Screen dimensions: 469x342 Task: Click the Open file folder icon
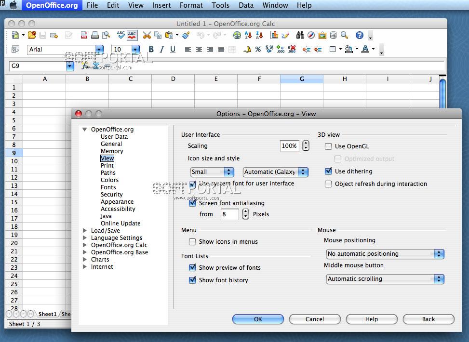click(32, 35)
